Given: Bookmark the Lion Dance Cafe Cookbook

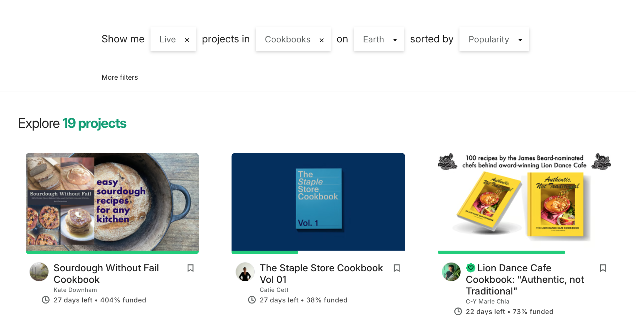Looking at the screenshot, I should [603, 268].
